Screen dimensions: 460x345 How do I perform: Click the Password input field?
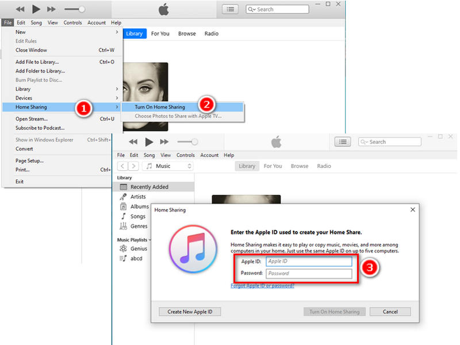pyautogui.click(x=309, y=274)
